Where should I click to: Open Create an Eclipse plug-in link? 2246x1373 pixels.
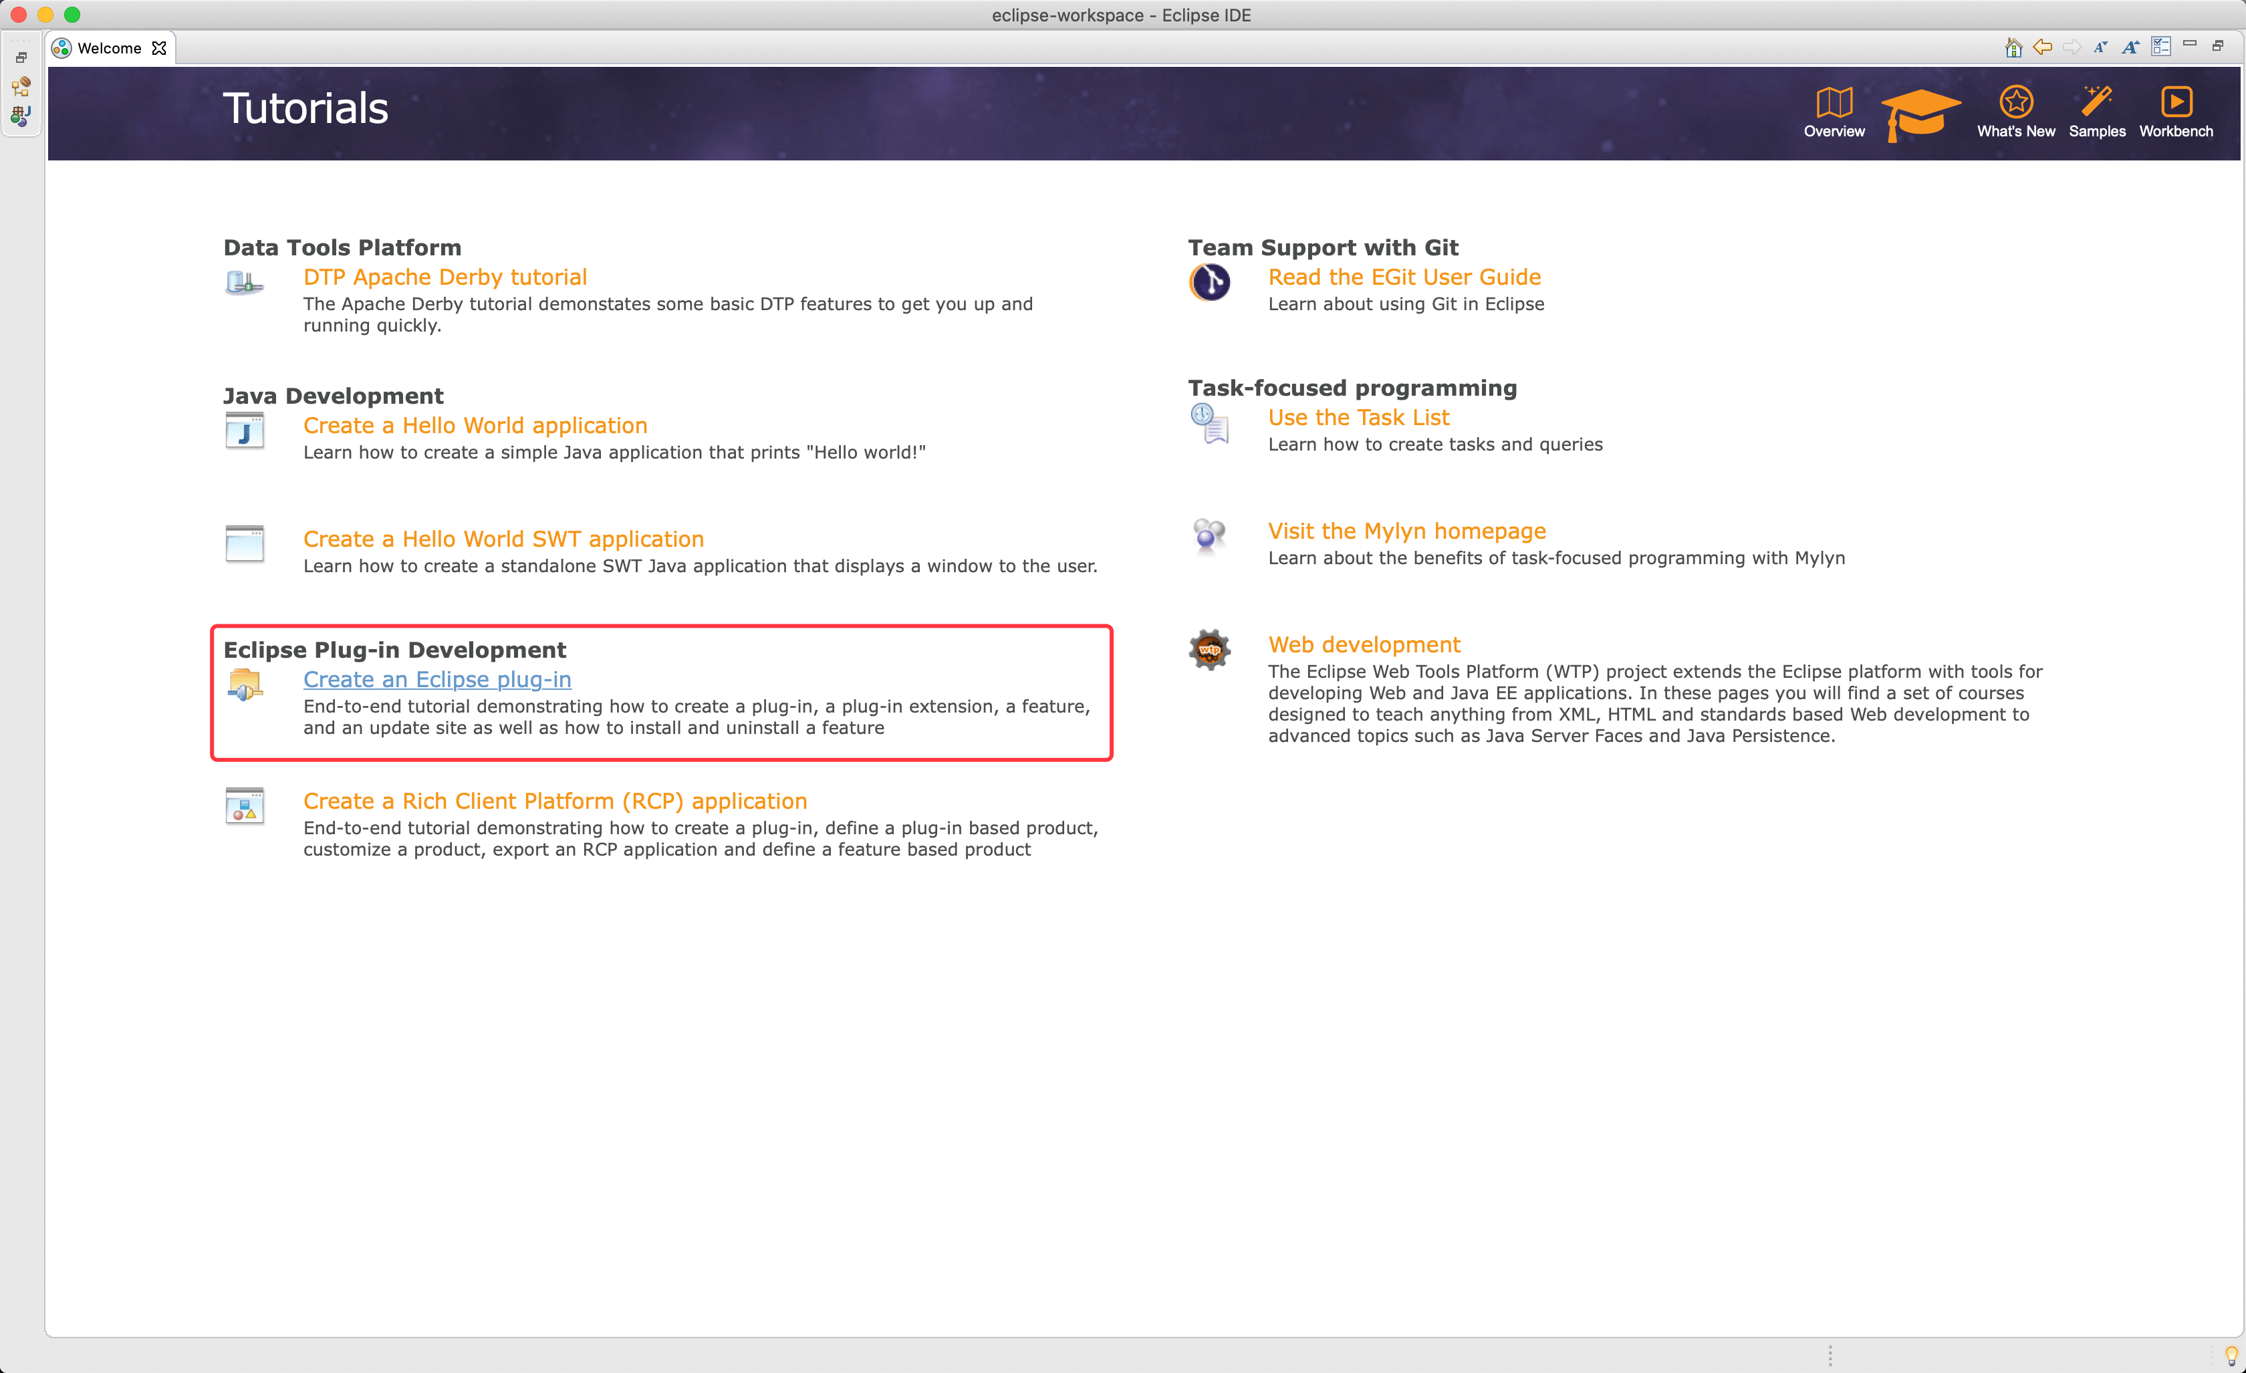(436, 679)
